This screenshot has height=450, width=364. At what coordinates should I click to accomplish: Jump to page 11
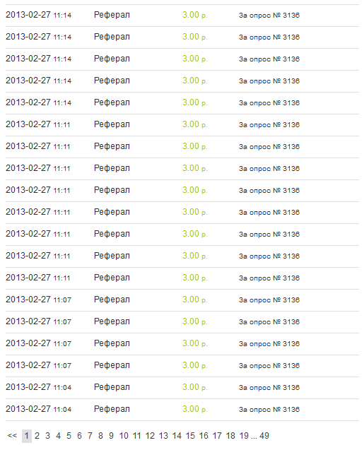(137, 436)
